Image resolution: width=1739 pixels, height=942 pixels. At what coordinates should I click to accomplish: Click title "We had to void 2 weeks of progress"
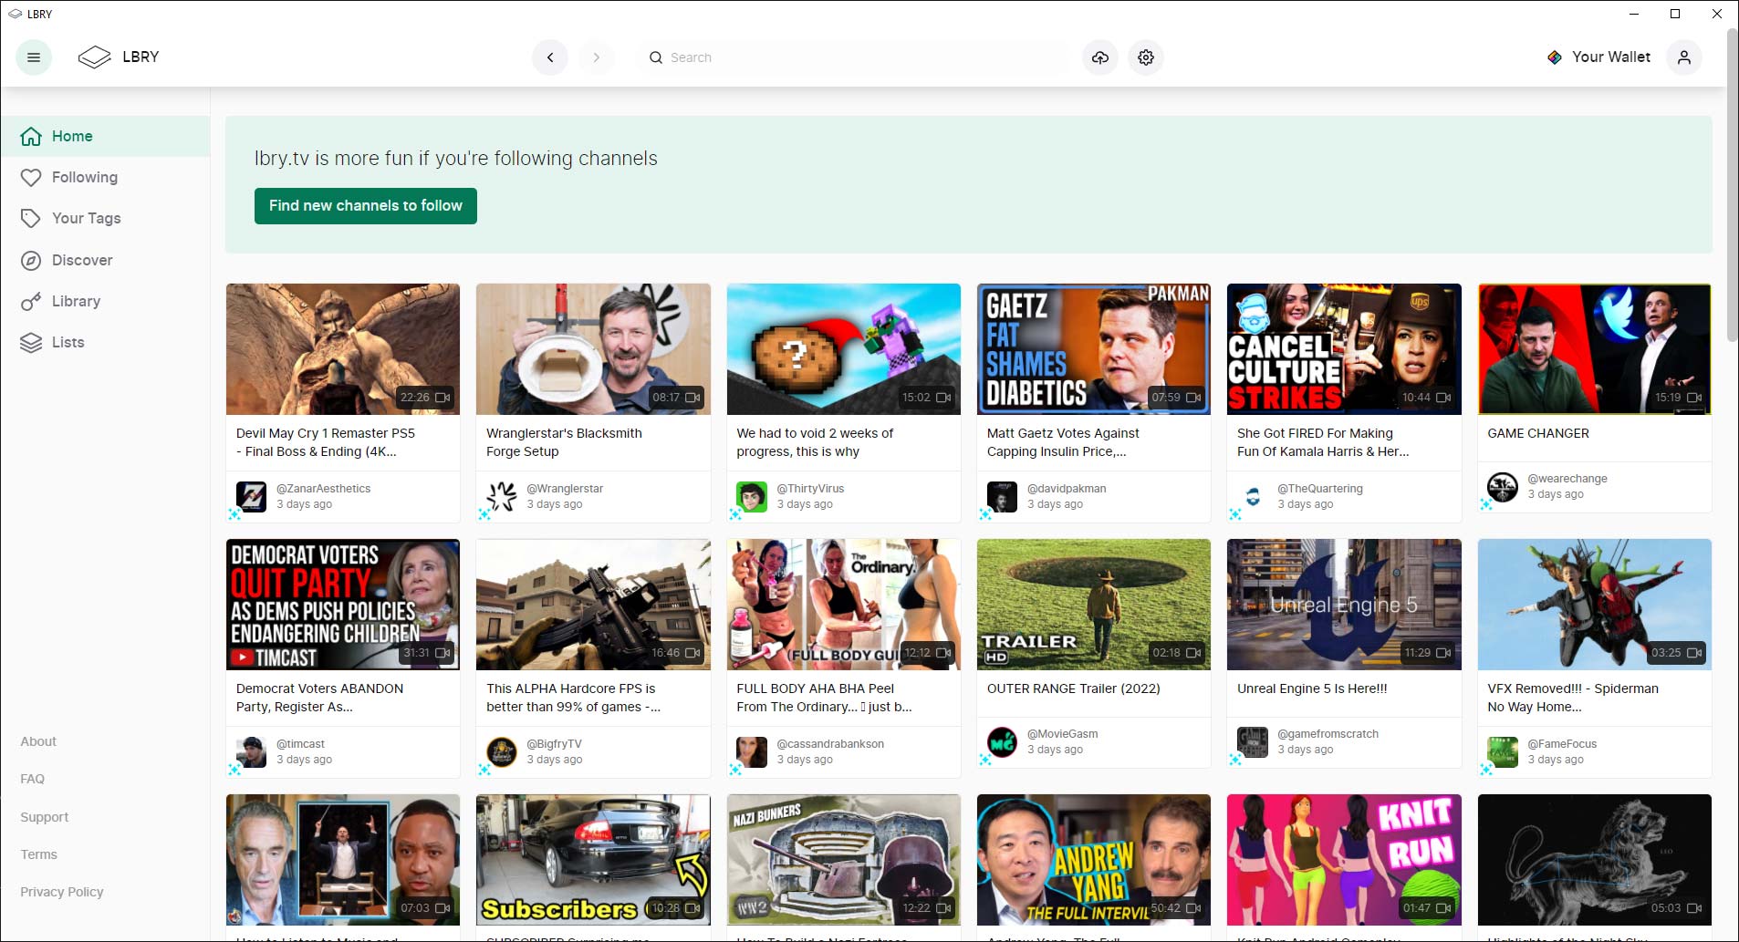(815, 442)
